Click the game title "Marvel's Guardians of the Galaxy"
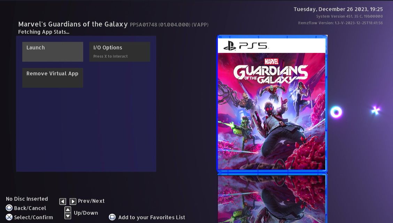Image resolution: width=393 pixels, height=223 pixels. (x=73, y=24)
